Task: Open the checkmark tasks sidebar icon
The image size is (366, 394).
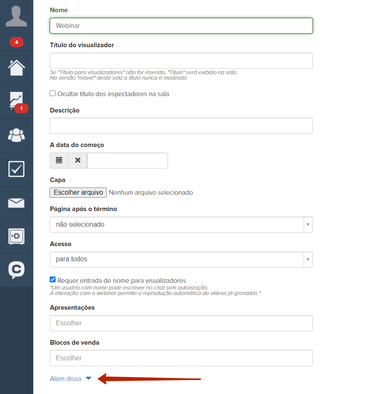Action: pyautogui.click(x=16, y=169)
